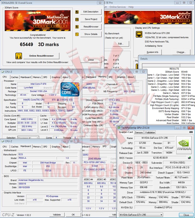
Task: Click the GPU-Z camera screenshot icon
Action: tap(191, 132)
